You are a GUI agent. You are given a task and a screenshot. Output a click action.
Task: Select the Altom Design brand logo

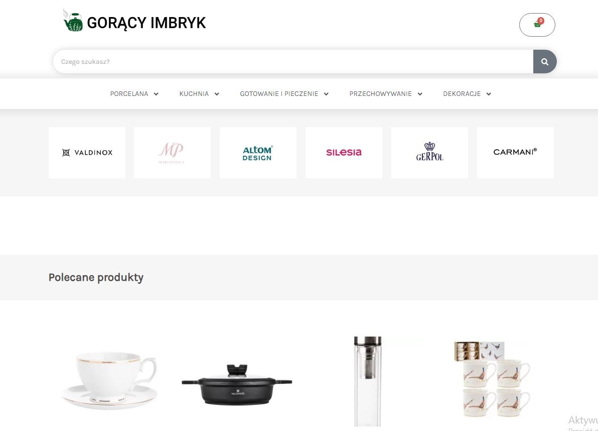[x=258, y=153]
